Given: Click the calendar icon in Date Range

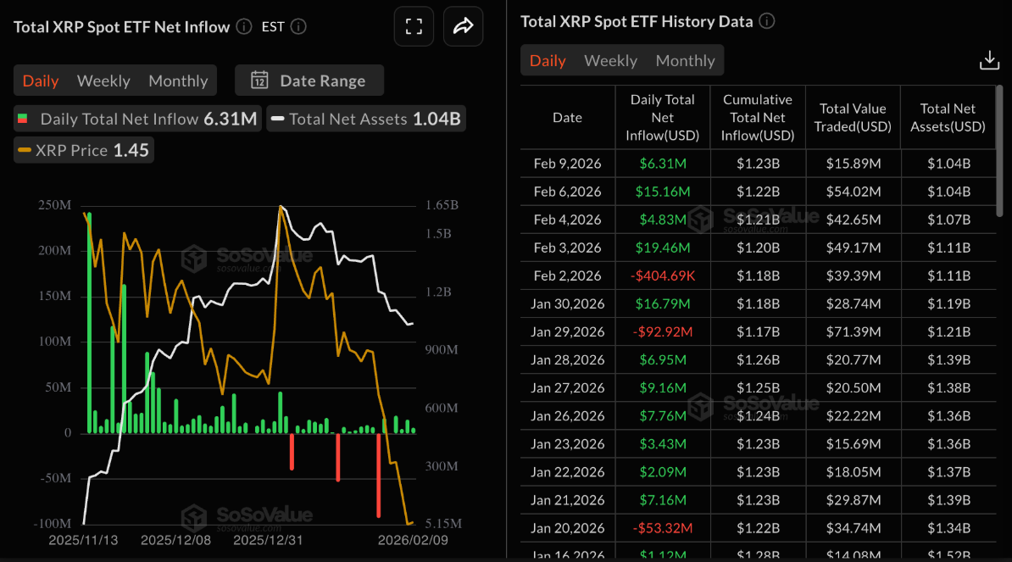Looking at the screenshot, I should pos(259,81).
